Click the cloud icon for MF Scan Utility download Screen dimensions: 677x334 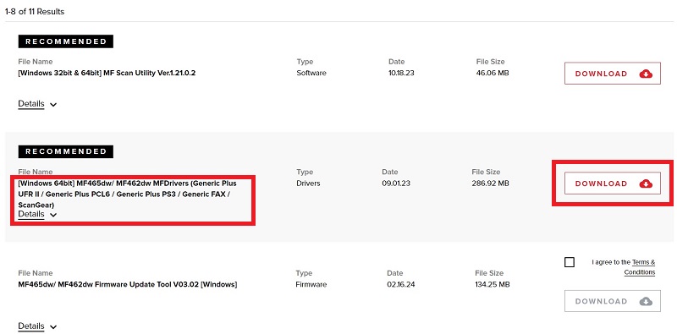tap(646, 74)
